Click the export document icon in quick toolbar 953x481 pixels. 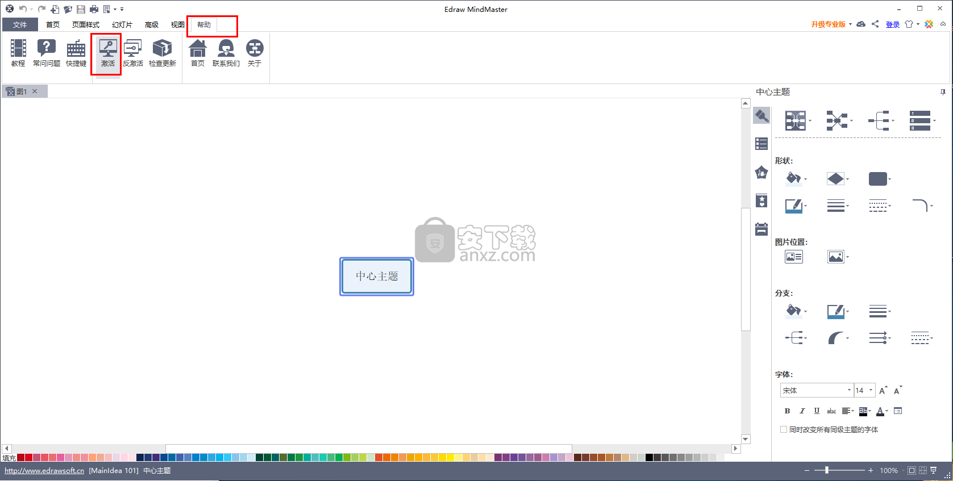[x=107, y=9]
